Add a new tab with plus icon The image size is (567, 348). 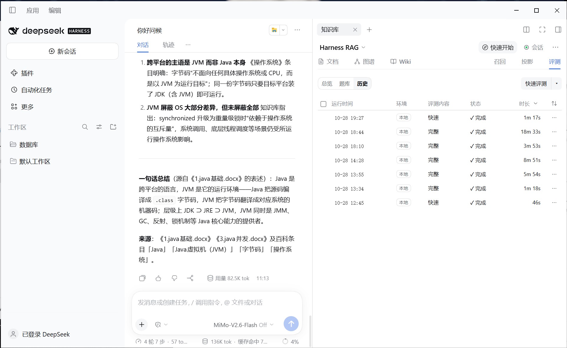click(369, 29)
